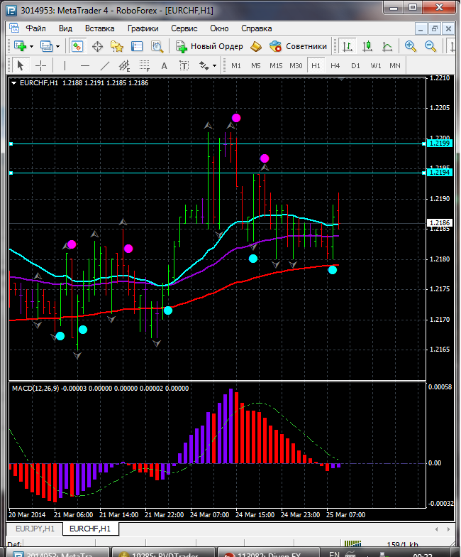Image resolution: width=461 pixels, height=557 pixels.
Task: Click the Zoom Out magnifier icon
Action: [x=430, y=46]
